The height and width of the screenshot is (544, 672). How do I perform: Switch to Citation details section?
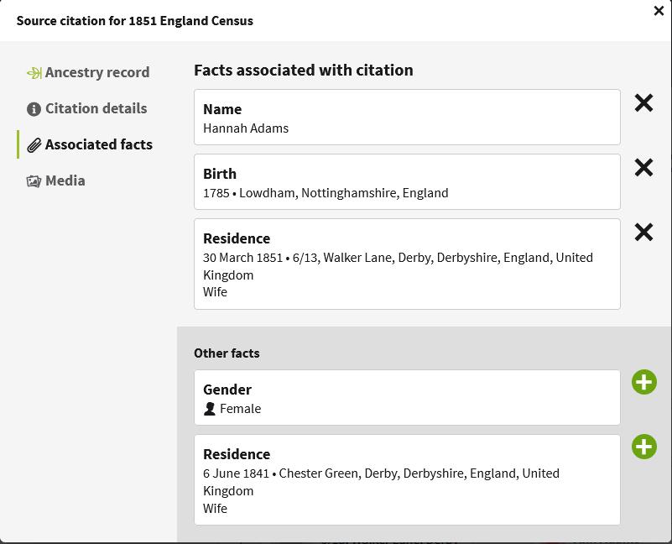tap(96, 109)
